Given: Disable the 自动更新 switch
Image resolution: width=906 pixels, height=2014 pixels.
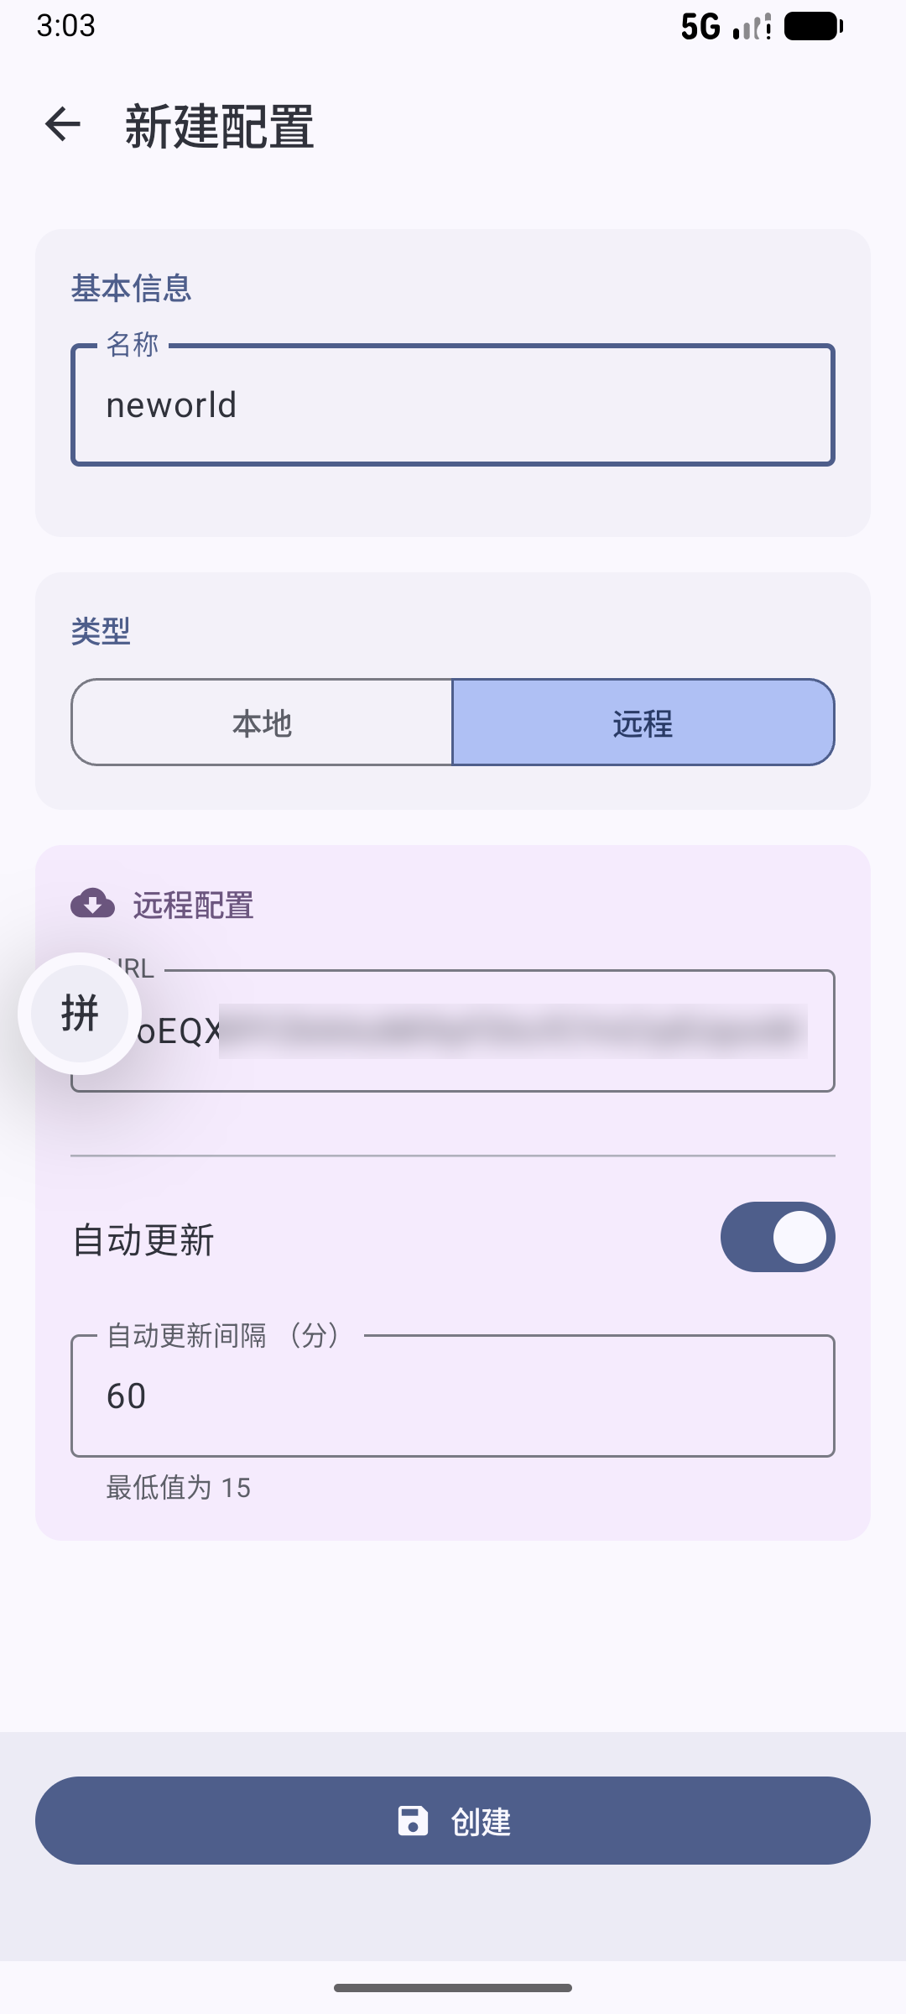Looking at the screenshot, I should [x=777, y=1237].
